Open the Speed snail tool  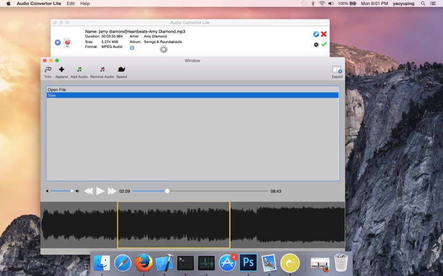[x=121, y=72]
